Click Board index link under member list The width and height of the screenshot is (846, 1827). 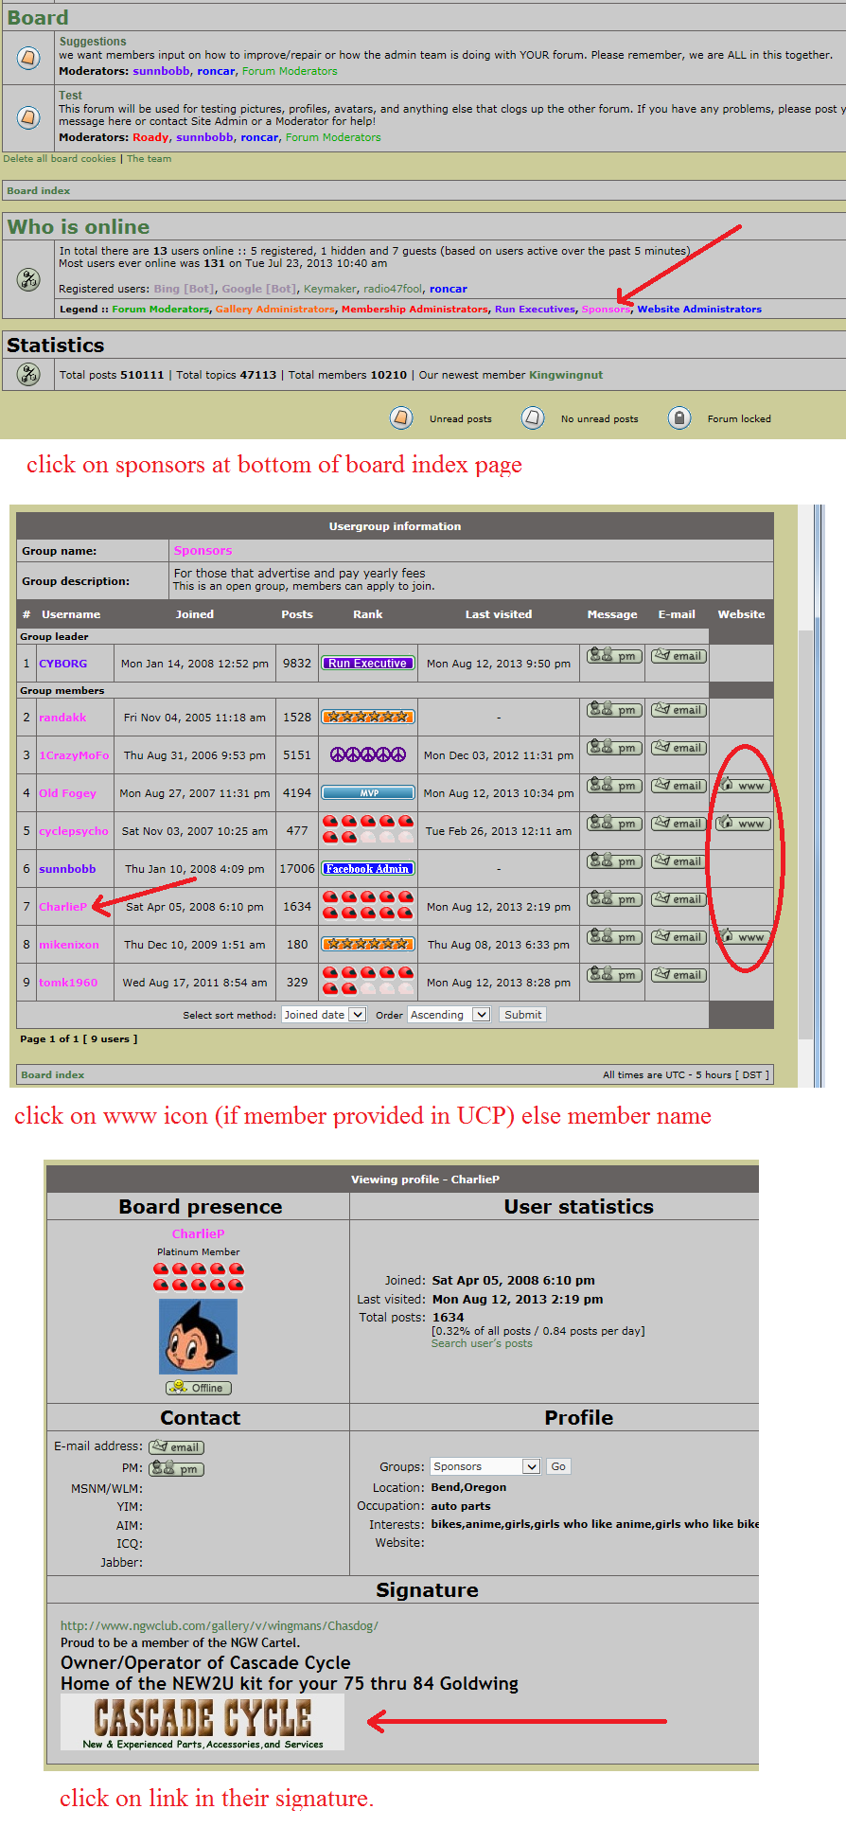(53, 1075)
